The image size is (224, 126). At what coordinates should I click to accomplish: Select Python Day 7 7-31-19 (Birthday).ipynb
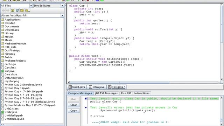pyautogui.click(x=30, y=102)
